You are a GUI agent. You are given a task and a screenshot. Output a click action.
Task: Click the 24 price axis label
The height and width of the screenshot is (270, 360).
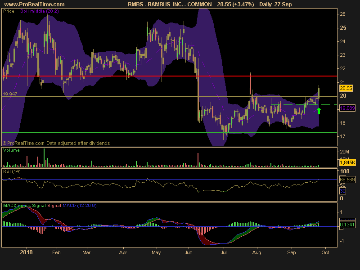pos(342,41)
